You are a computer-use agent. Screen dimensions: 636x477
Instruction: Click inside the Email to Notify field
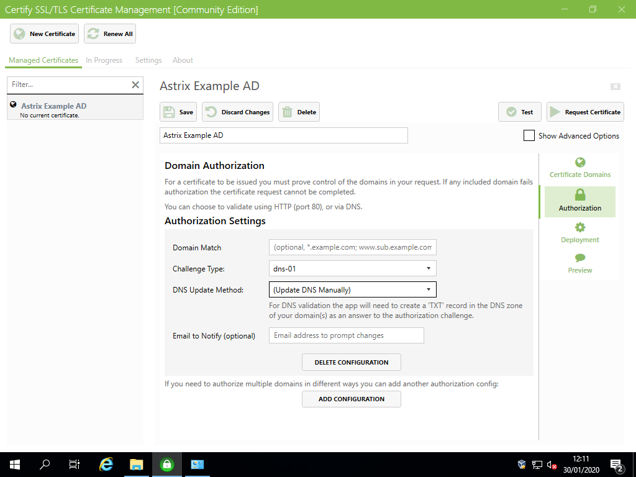346,335
